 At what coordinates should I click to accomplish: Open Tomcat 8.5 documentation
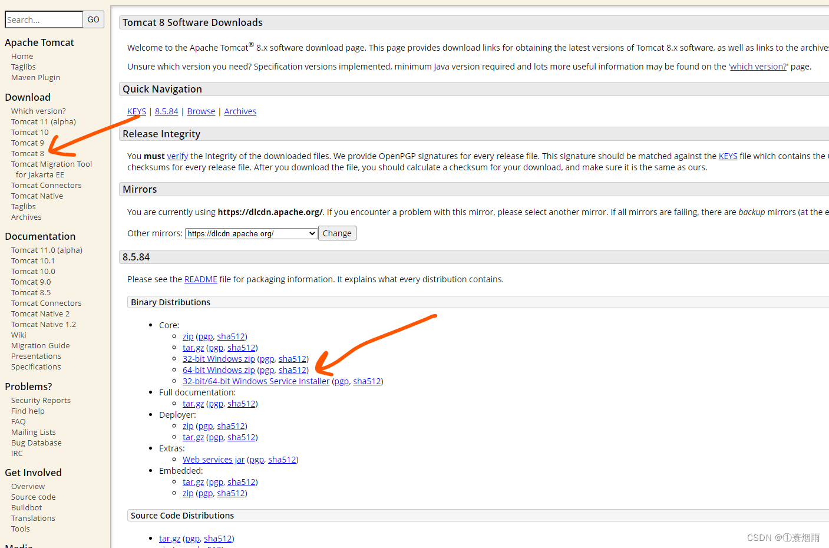[31, 293]
